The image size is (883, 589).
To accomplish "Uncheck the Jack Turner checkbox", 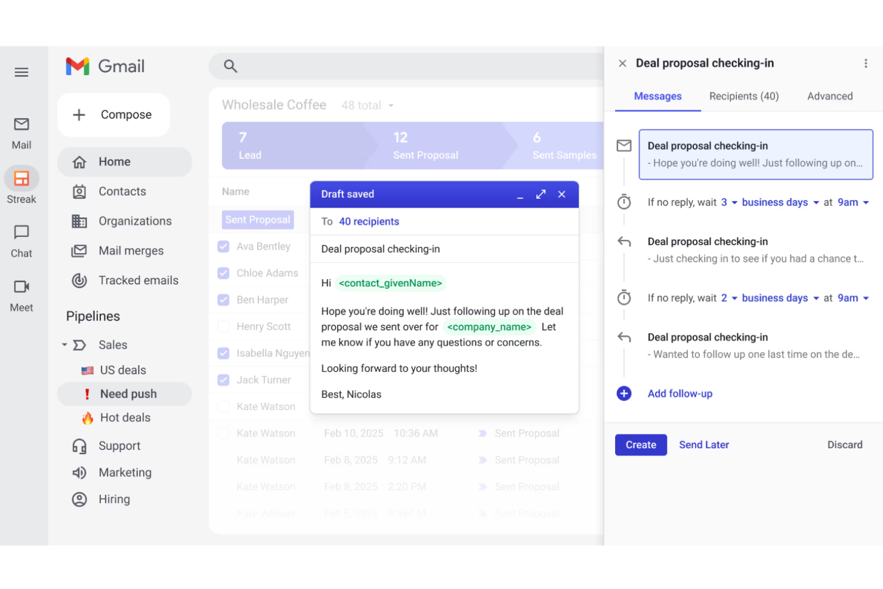I will (224, 380).
